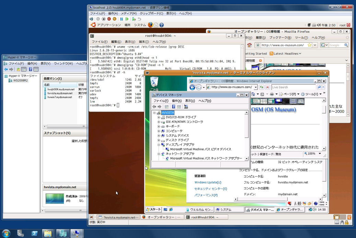Open Server Manager icon on the Windows taskbar
The image size is (356, 238).
point(21,233)
